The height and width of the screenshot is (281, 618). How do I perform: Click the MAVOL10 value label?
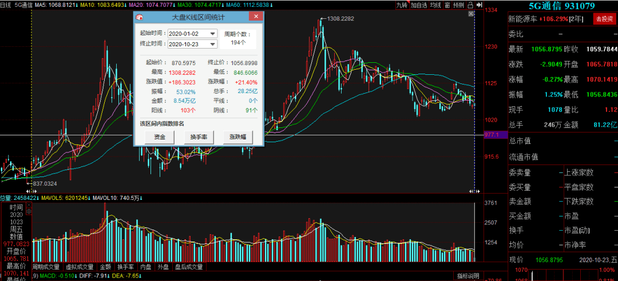(x=117, y=197)
